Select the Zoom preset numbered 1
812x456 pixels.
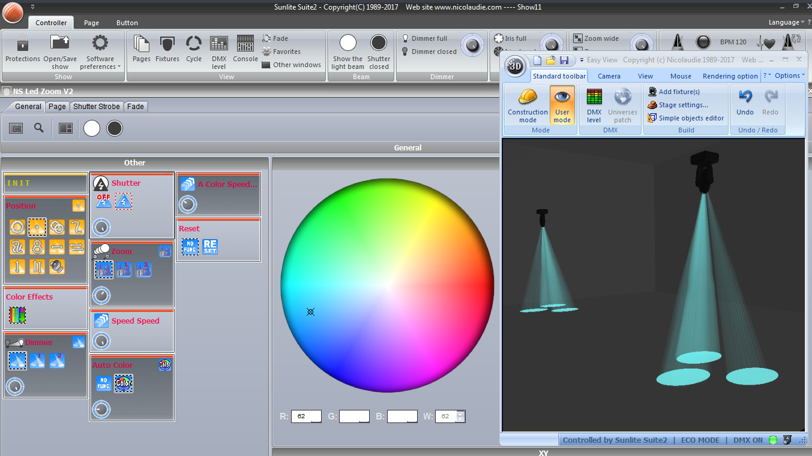(124, 269)
